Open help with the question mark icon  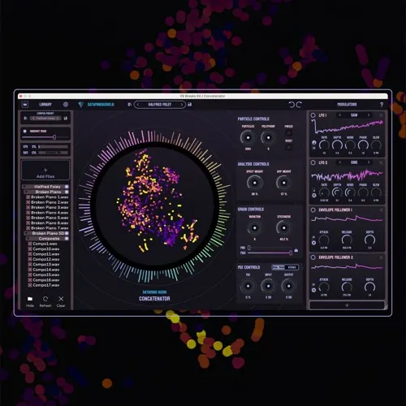382,105
